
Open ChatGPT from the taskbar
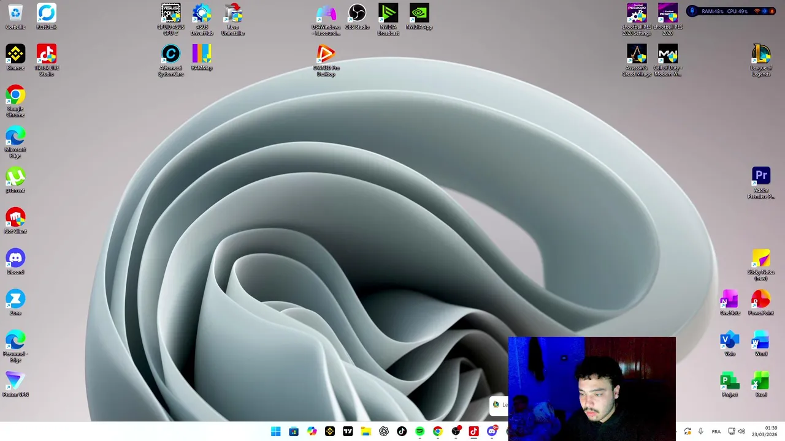click(384, 432)
